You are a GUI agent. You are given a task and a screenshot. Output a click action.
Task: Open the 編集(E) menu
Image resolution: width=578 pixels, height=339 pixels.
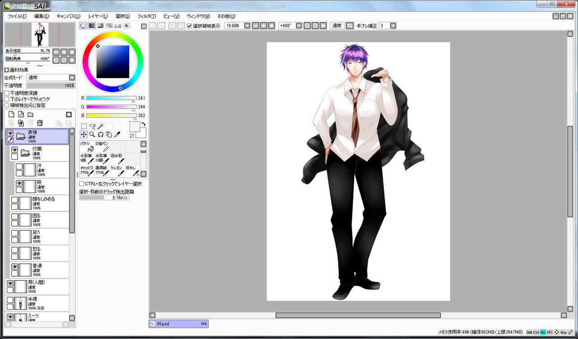point(42,16)
